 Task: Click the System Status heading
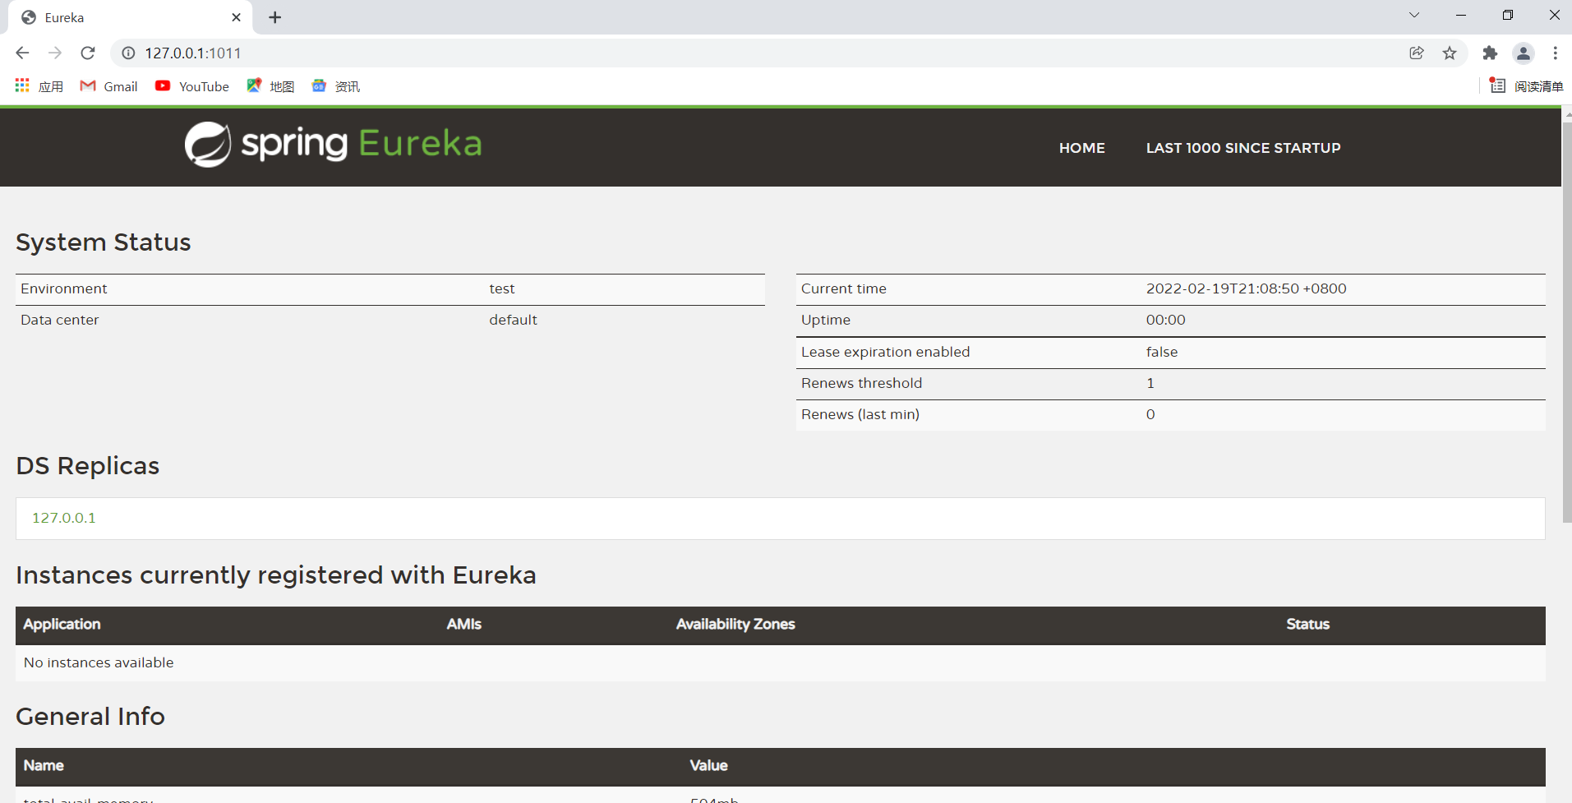(x=104, y=242)
